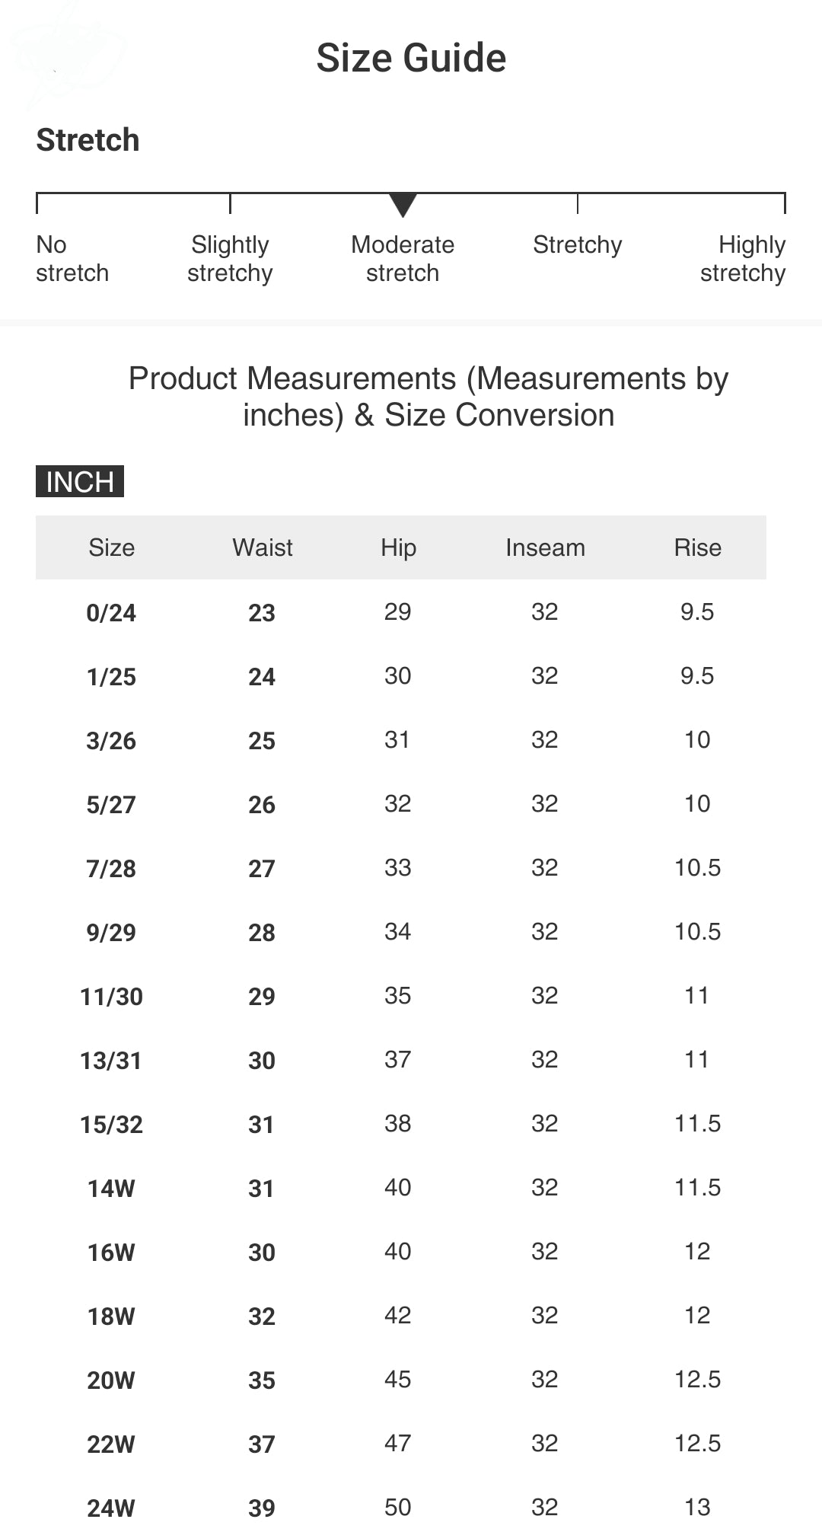This screenshot has width=822, height=1532.
Task: Click the 'No stretch' scale label
Action: point(72,259)
